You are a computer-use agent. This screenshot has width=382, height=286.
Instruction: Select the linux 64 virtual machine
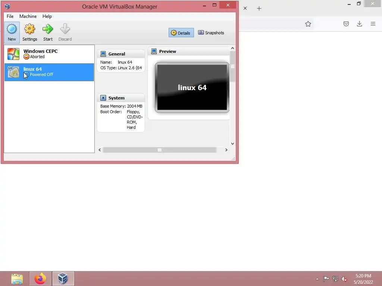pos(49,72)
